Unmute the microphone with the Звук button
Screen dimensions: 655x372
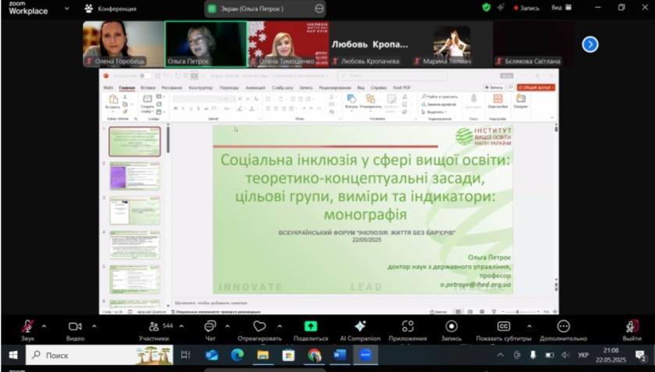tap(27, 327)
